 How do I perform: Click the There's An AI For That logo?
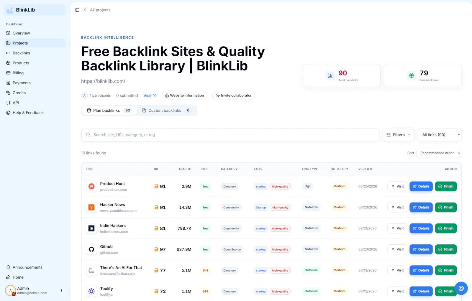(x=91, y=270)
